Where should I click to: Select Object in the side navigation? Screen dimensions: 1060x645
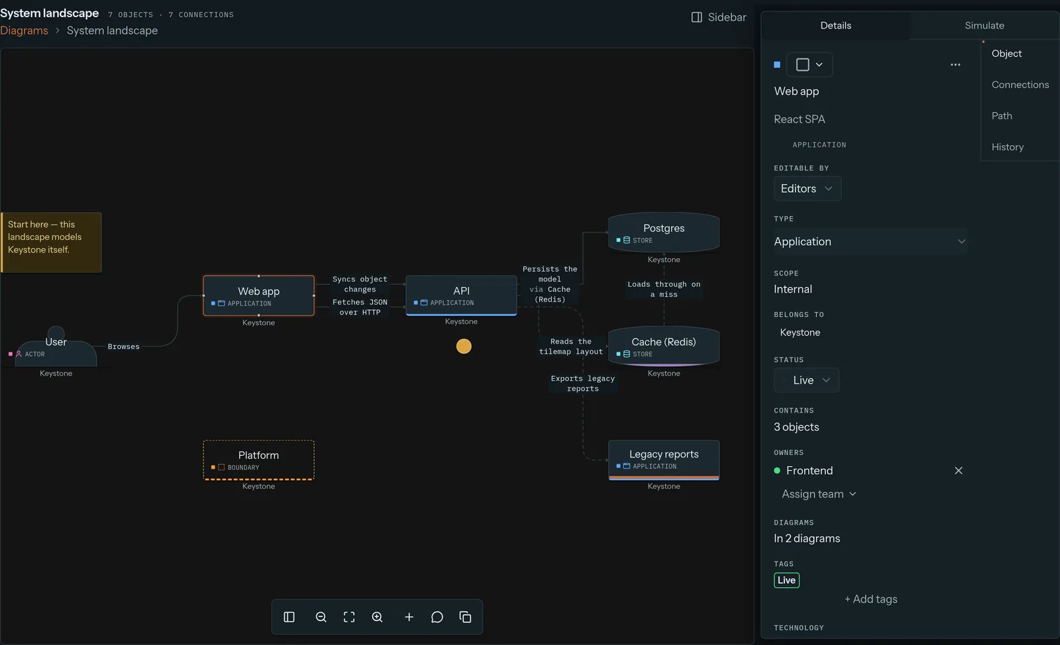(1007, 54)
